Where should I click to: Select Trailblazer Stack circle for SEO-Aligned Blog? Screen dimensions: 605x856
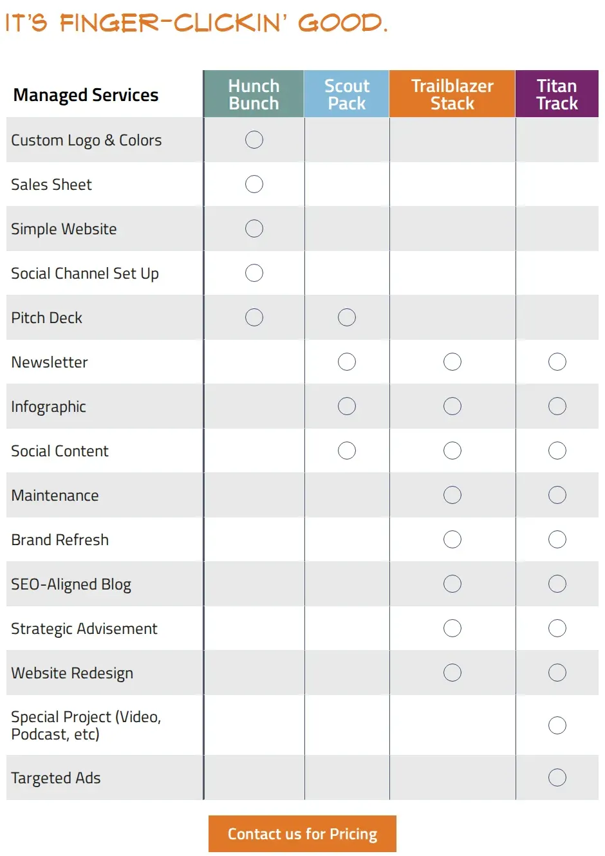(x=452, y=584)
